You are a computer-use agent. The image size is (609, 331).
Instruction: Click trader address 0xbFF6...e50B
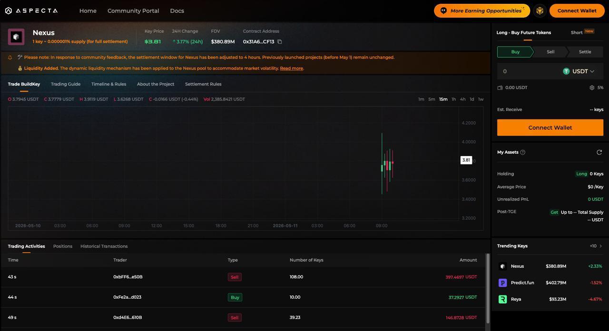coord(128,277)
